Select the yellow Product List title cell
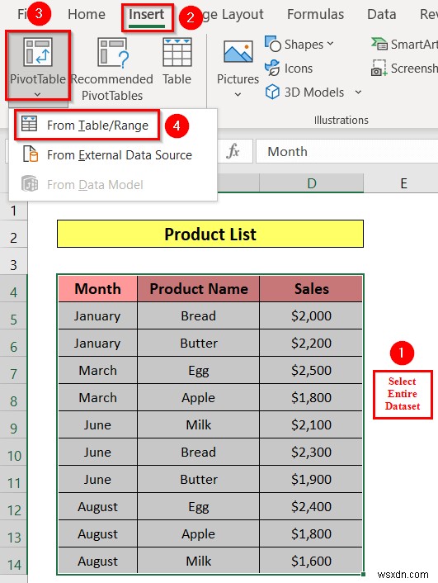 (x=210, y=234)
